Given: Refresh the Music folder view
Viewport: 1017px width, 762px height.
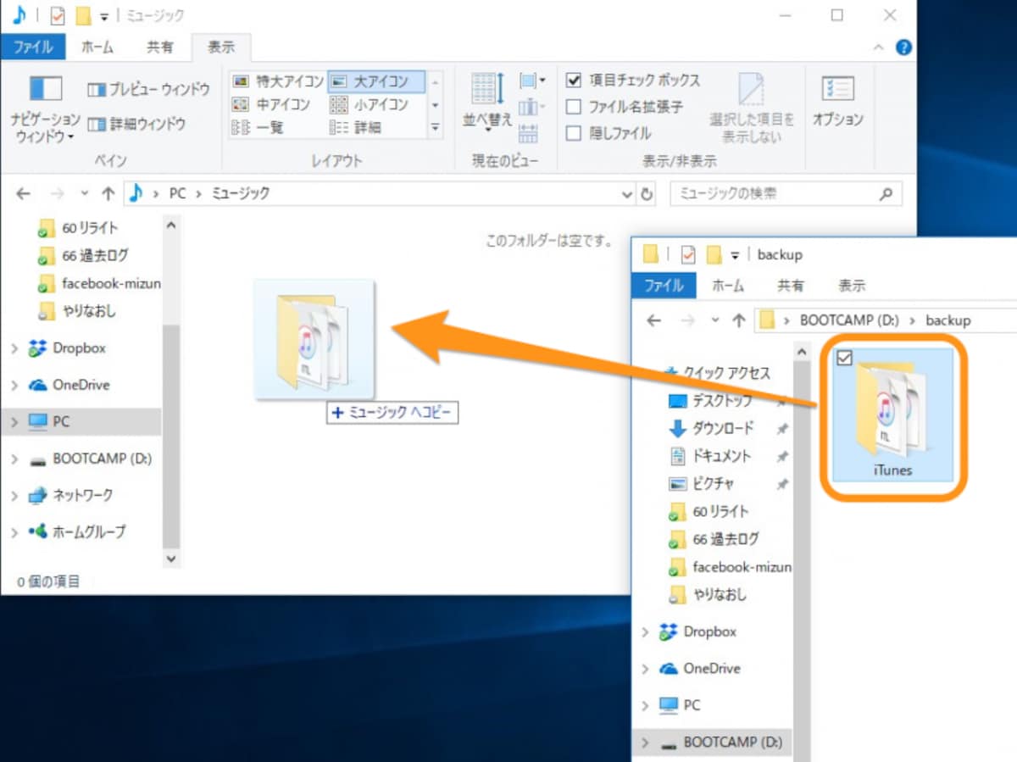Looking at the screenshot, I should (647, 194).
